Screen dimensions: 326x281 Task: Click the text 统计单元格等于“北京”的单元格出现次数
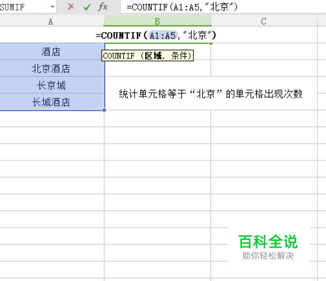point(211,94)
